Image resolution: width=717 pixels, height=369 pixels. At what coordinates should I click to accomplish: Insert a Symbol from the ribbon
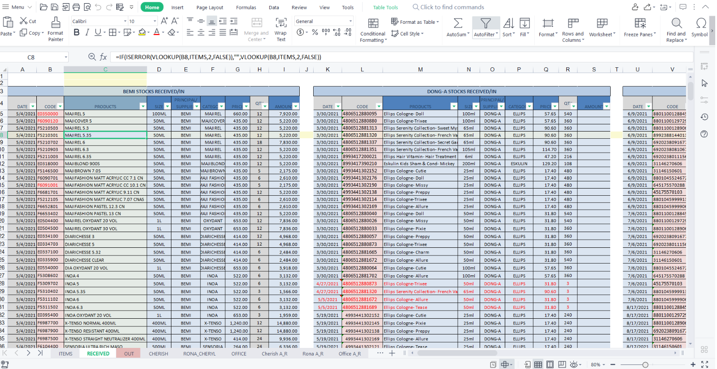point(700,27)
